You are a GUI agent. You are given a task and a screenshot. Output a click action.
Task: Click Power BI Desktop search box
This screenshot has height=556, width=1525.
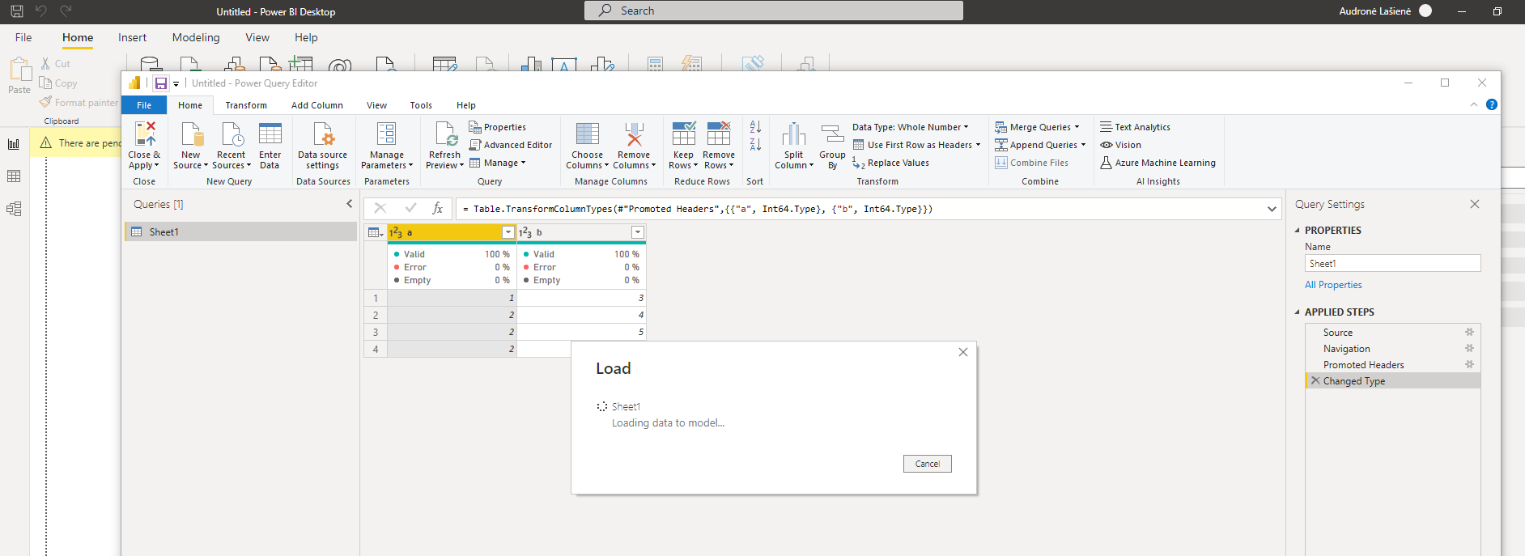pos(774,11)
